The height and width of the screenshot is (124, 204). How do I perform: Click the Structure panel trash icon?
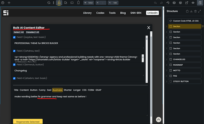[195, 11]
